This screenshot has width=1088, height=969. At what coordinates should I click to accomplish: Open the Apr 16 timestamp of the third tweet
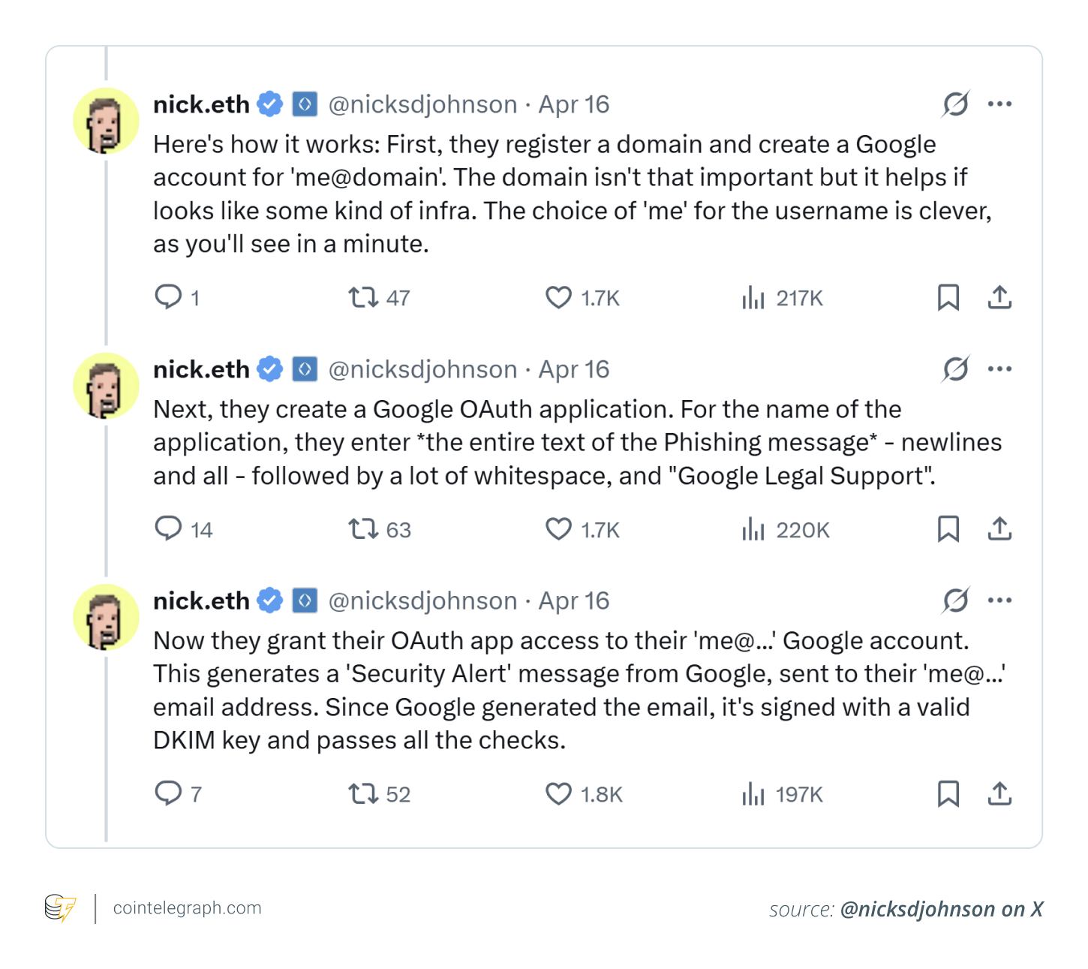click(x=574, y=601)
